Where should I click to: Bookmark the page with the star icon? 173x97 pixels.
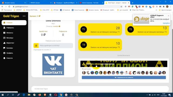(121, 6)
